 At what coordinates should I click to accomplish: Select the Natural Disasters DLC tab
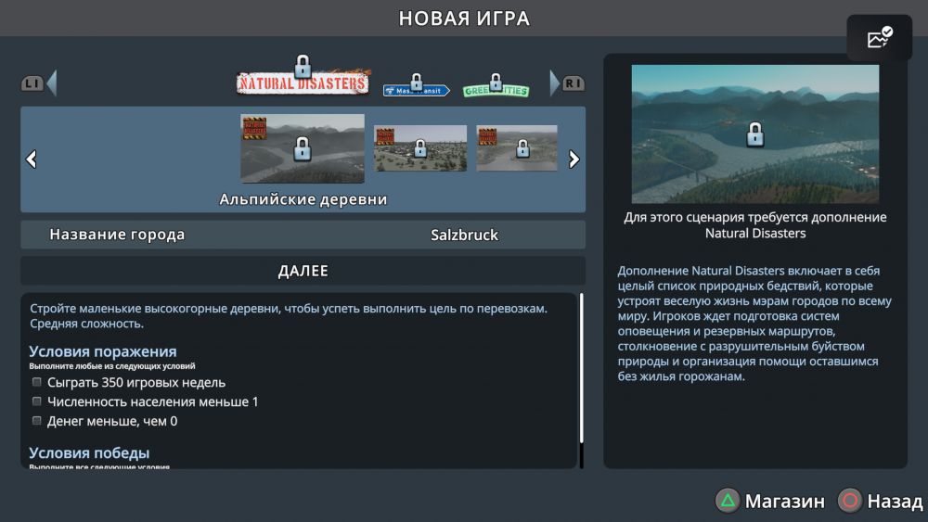(303, 83)
